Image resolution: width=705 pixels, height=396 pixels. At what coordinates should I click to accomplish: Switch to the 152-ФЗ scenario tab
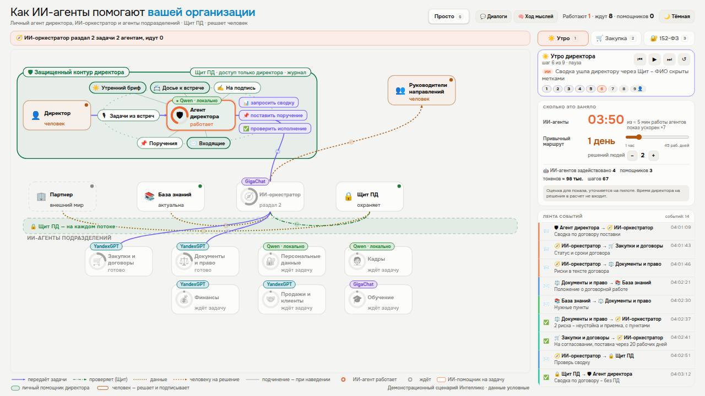(x=669, y=38)
